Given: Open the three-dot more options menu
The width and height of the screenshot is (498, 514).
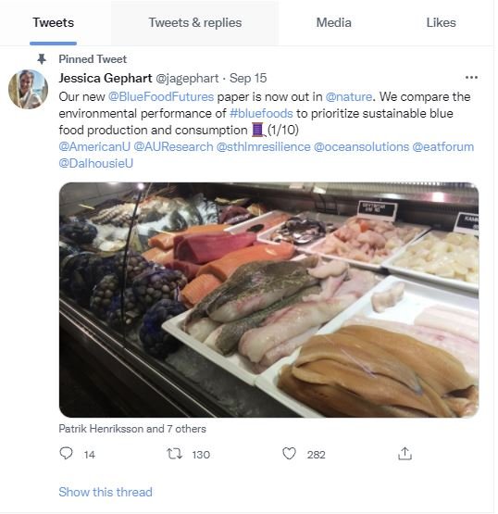Looking at the screenshot, I should (471, 78).
